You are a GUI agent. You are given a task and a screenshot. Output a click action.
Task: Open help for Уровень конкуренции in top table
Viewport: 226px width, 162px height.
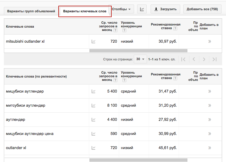125,30
